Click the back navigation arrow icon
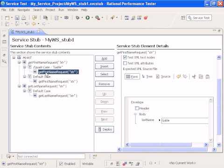The image size is (224, 168). point(34,24)
